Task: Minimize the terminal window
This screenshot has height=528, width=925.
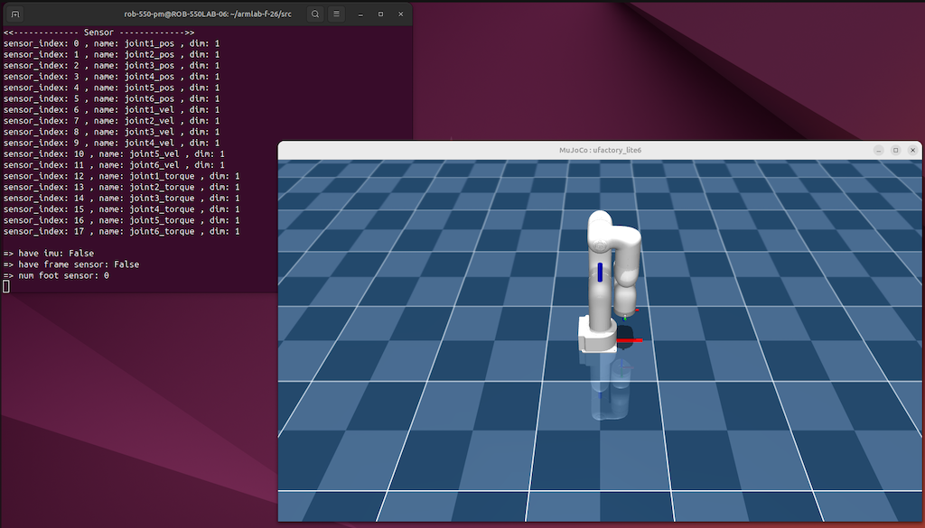Action: (360, 14)
